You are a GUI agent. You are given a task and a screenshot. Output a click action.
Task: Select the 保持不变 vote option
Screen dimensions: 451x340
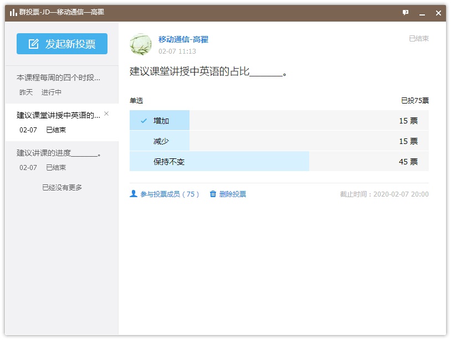[x=279, y=162]
